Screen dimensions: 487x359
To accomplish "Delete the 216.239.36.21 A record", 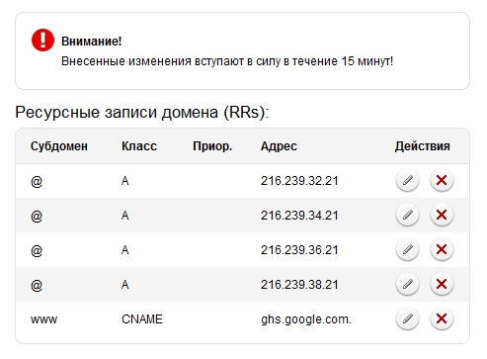I will pos(442,249).
